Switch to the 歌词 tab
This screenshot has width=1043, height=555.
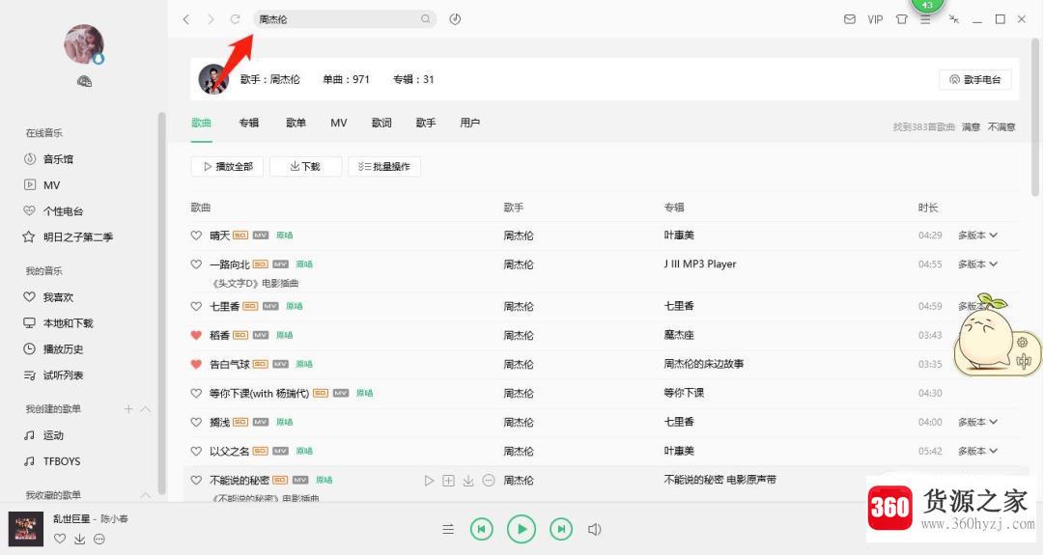381,123
